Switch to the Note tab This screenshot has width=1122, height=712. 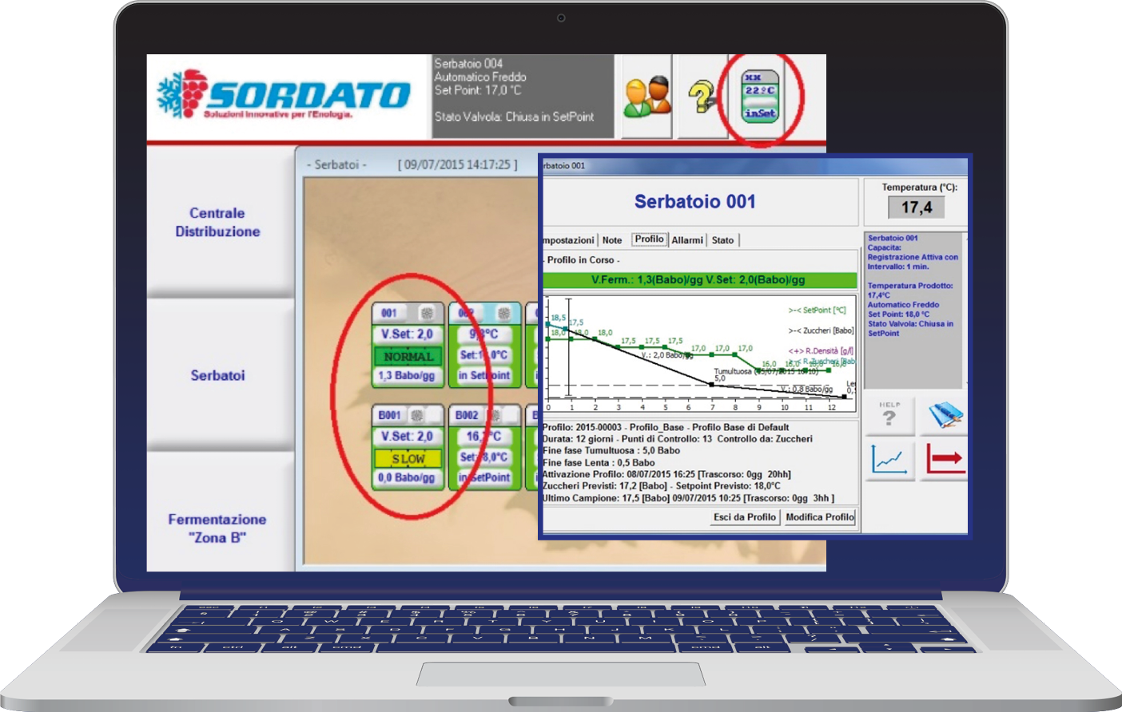[612, 240]
